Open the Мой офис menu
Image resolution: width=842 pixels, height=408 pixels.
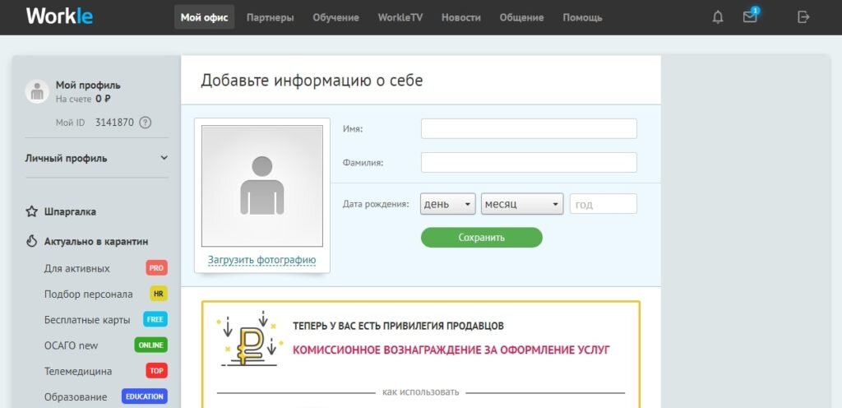(x=204, y=17)
